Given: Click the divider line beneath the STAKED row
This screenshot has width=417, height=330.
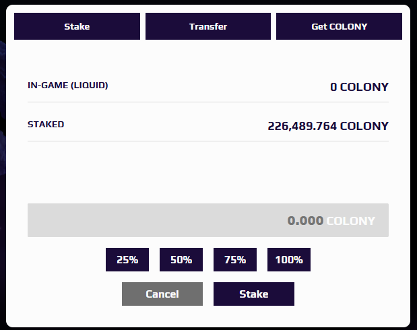Looking at the screenshot, I should pyautogui.click(x=208, y=141).
